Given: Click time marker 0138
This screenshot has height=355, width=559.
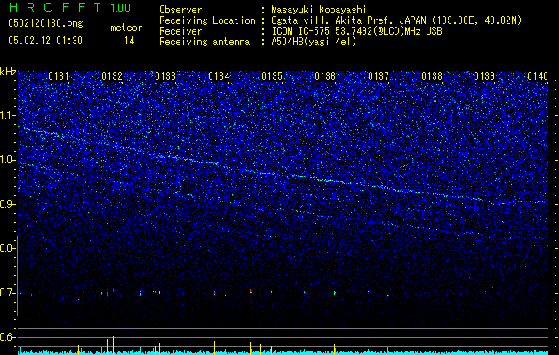Looking at the screenshot, I should tap(432, 75).
